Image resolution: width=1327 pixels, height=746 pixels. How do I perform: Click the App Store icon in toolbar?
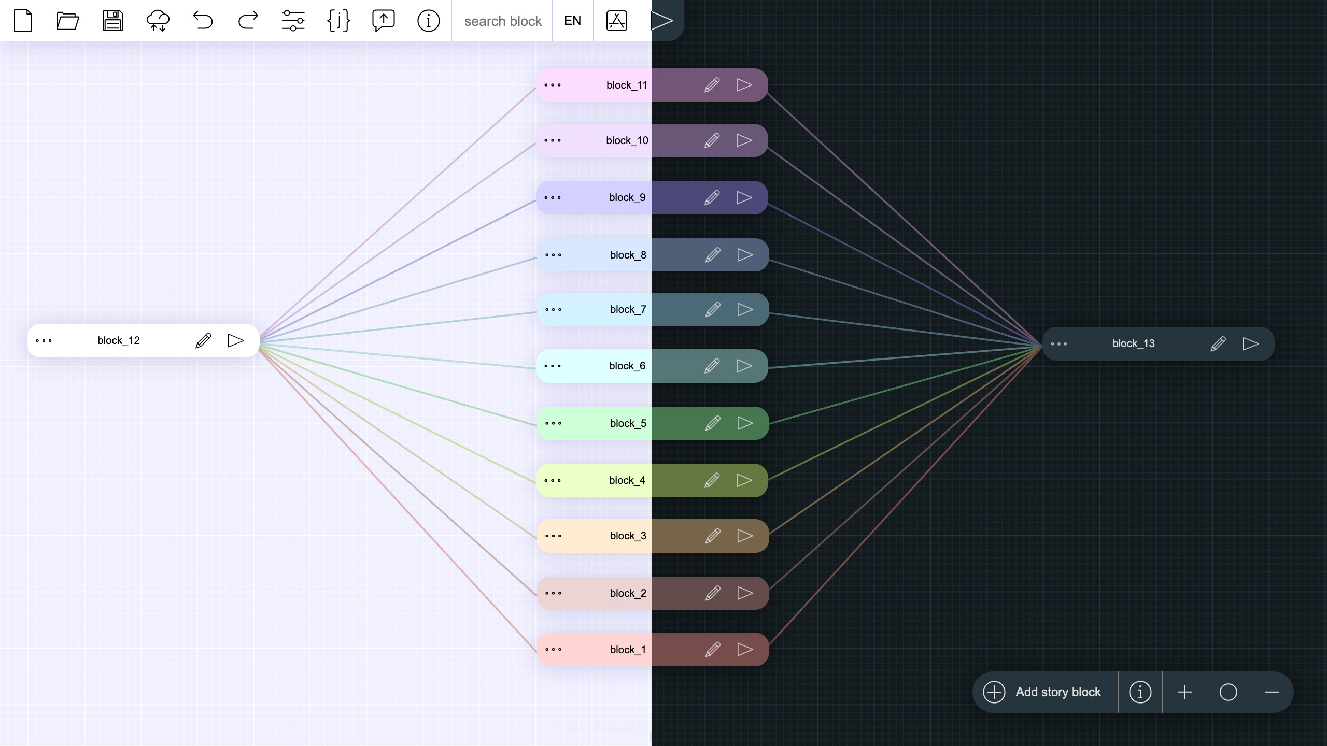(x=616, y=21)
